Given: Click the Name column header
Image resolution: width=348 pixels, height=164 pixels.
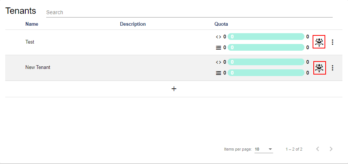Looking at the screenshot, I should [32, 24].
